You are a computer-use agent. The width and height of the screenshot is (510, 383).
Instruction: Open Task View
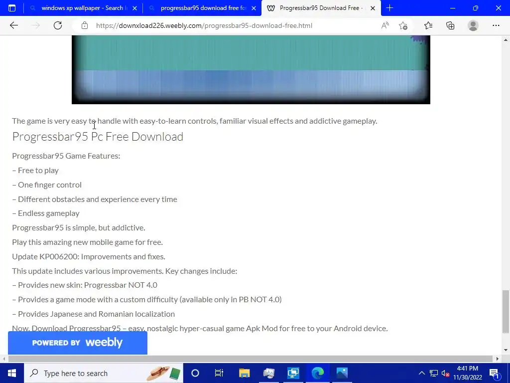[219, 373]
